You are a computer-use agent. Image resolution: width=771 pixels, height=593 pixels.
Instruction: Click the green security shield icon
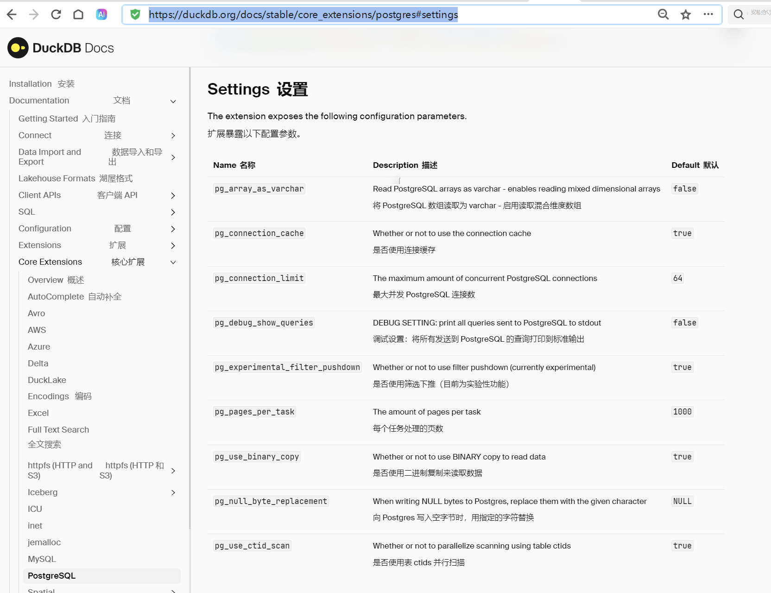click(x=135, y=14)
